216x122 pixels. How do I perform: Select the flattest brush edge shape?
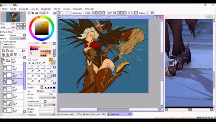[54, 88]
